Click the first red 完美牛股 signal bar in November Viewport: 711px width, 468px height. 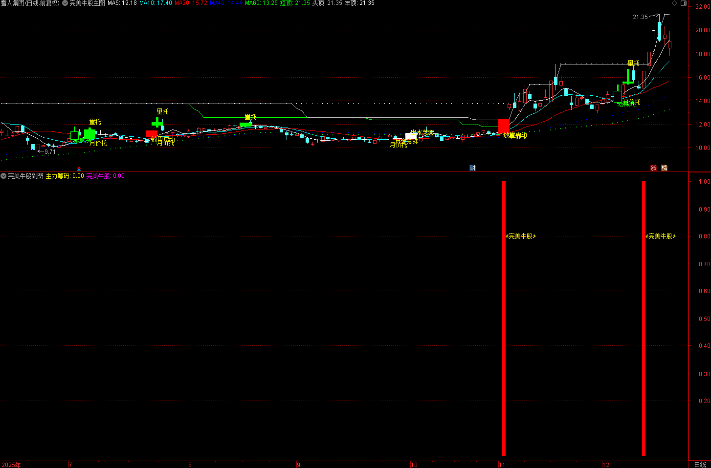504,319
